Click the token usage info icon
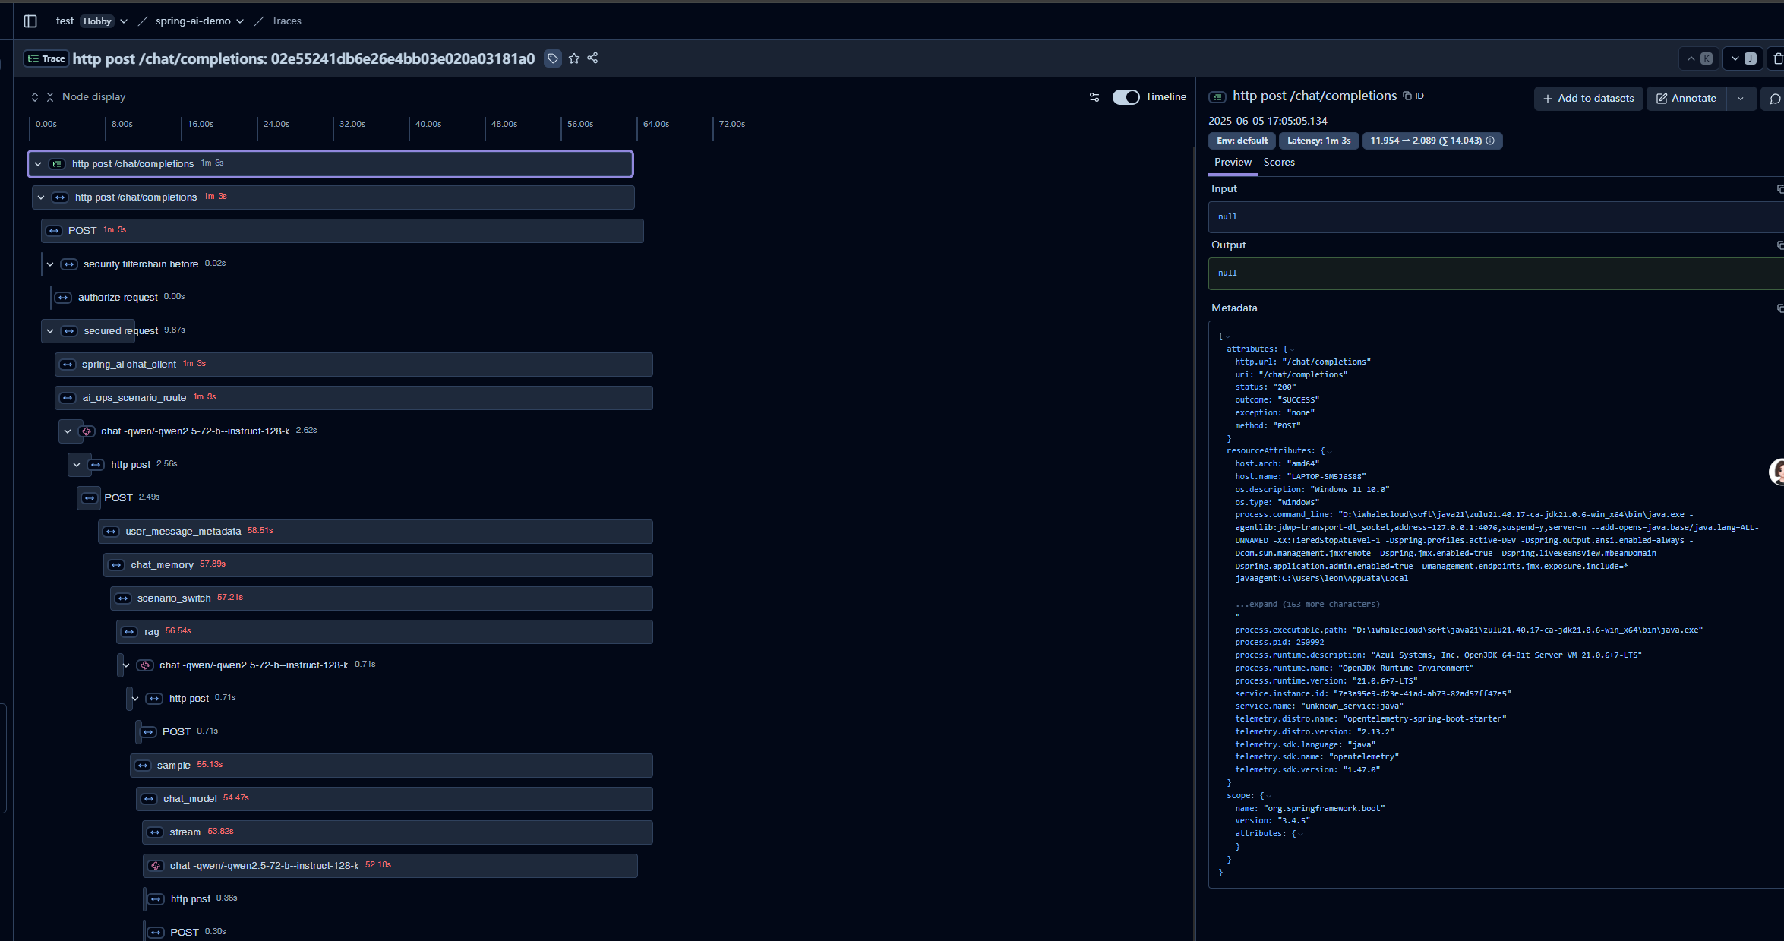The width and height of the screenshot is (1784, 941). click(x=1490, y=141)
